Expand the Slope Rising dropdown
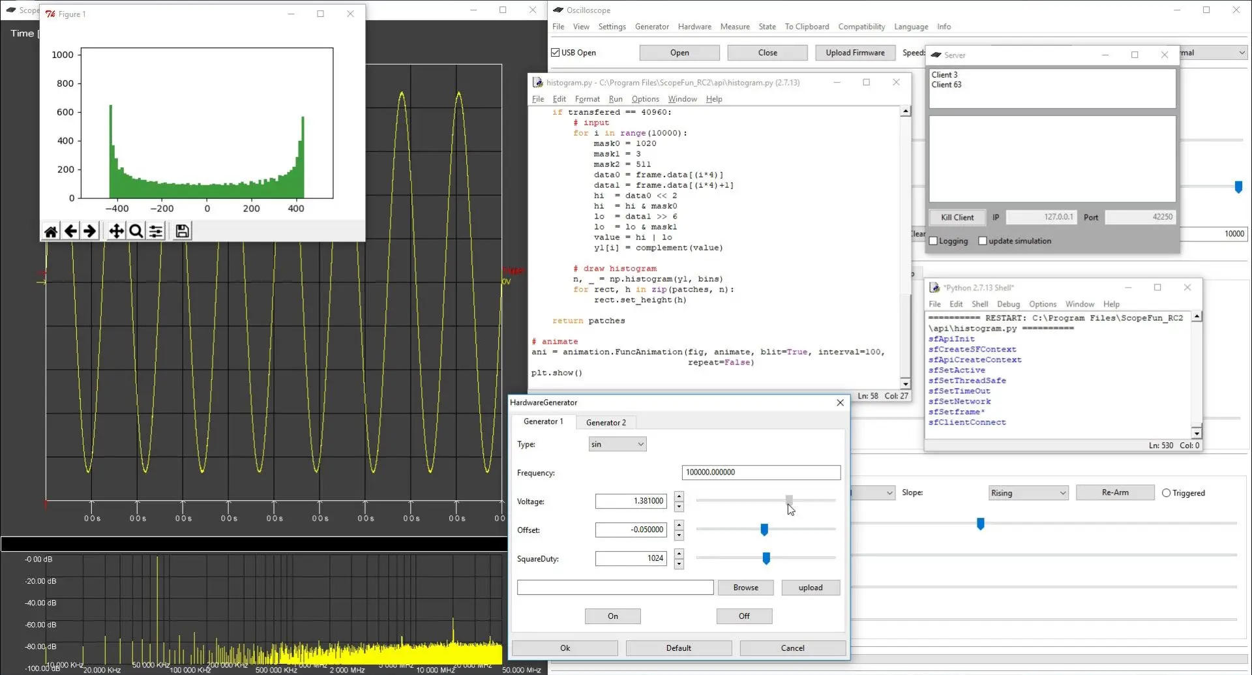Viewport: 1252px width, 675px height. tap(1028, 493)
